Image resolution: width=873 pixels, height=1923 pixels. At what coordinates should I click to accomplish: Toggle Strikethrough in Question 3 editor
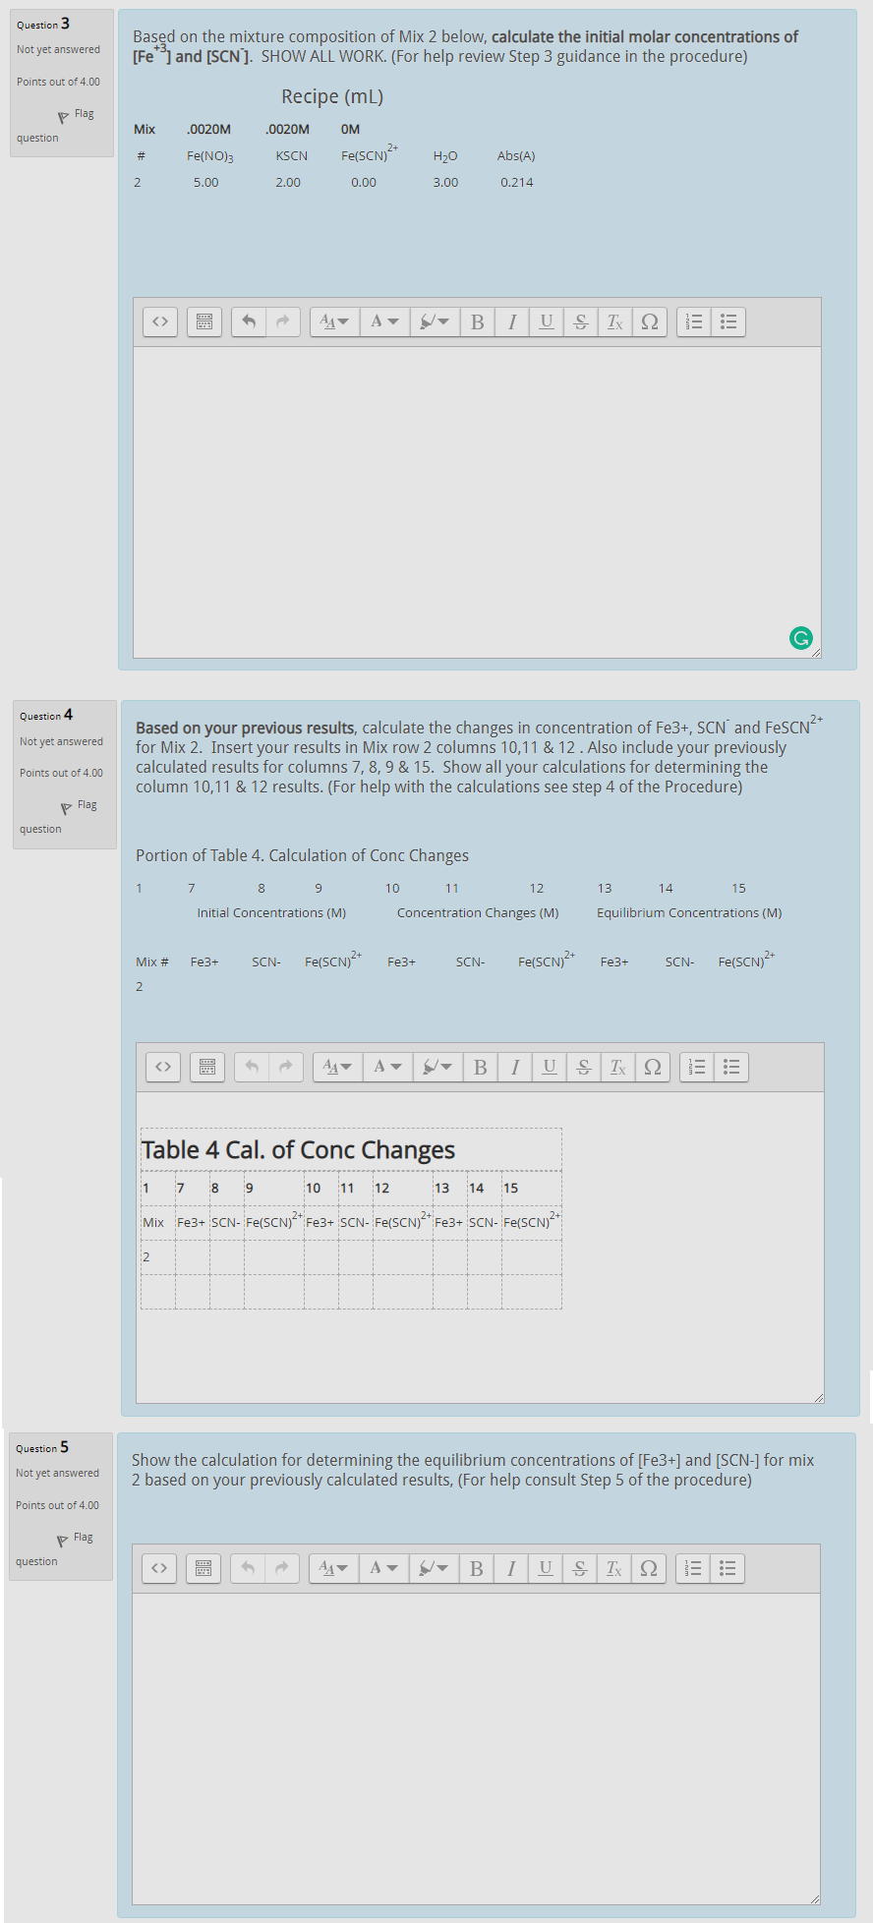tap(581, 321)
